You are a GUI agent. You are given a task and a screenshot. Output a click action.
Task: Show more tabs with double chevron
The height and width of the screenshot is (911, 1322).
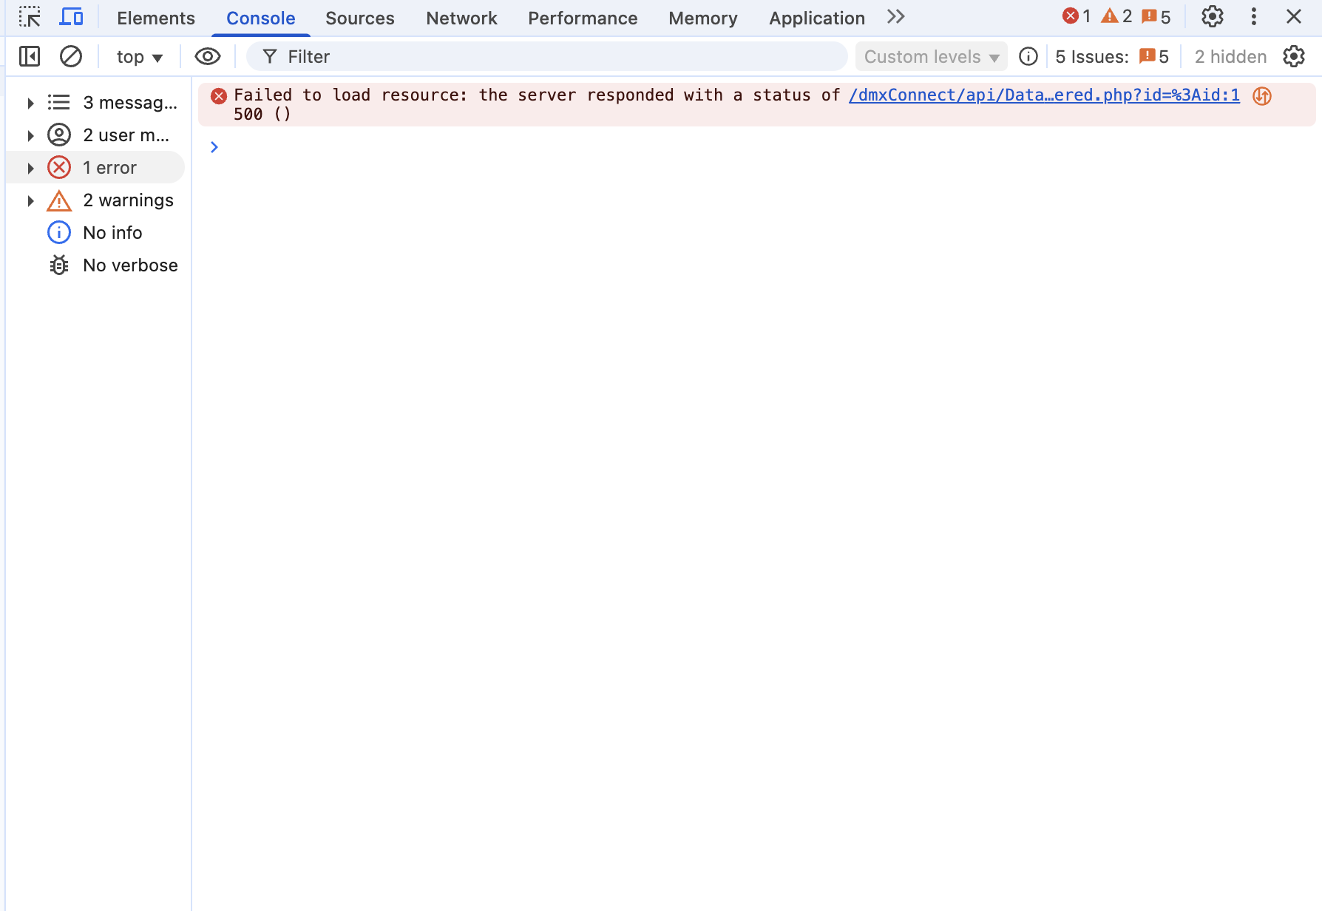pyautogui.click(x=895, y=17)
